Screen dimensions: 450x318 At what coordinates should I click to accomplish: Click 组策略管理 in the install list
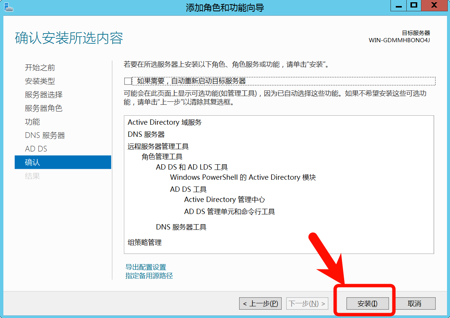click(145, 243)
